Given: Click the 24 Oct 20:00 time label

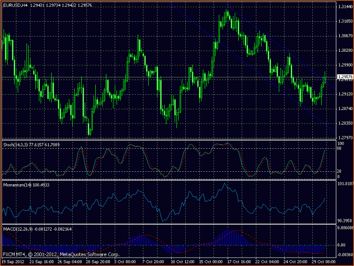Looking at the screenshot, I should click(x=296, y=262).
